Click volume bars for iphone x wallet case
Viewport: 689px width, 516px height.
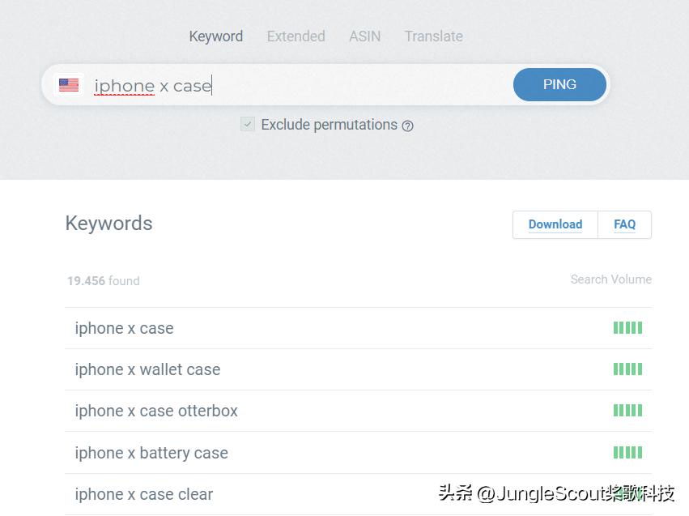click(627, 369)
